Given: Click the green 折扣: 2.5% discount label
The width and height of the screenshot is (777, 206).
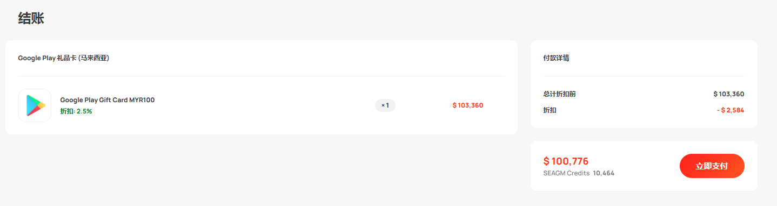Looking at the screenshot, I should coord(76,111).
